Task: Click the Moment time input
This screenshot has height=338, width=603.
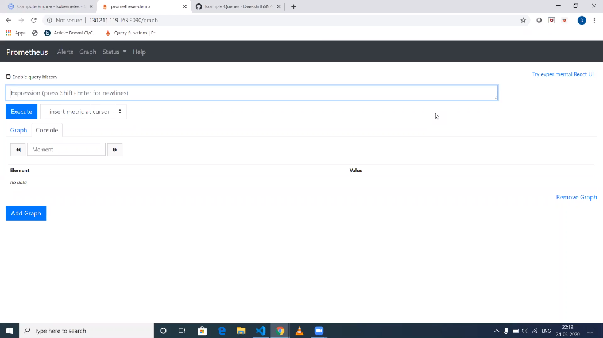Action: [66, 150]
